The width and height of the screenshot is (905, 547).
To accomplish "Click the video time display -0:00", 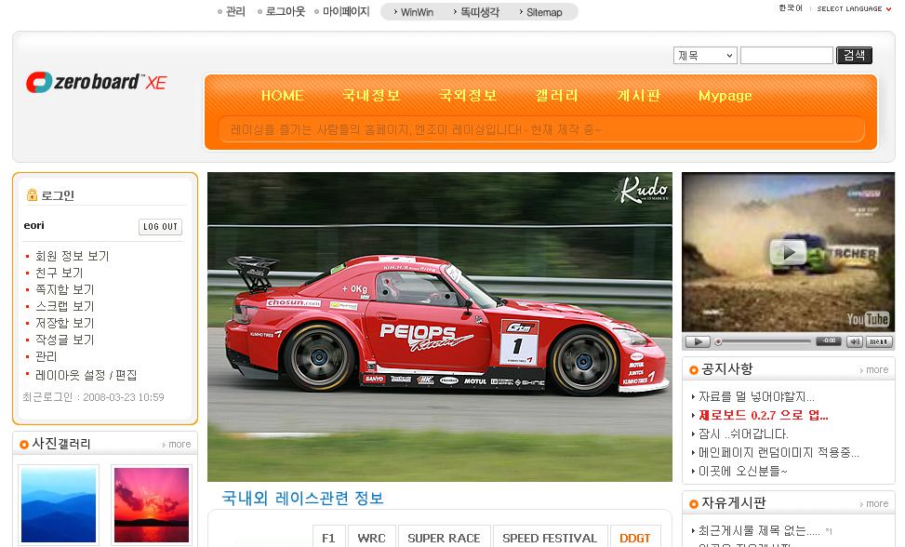I will click(x=829, y=341).
